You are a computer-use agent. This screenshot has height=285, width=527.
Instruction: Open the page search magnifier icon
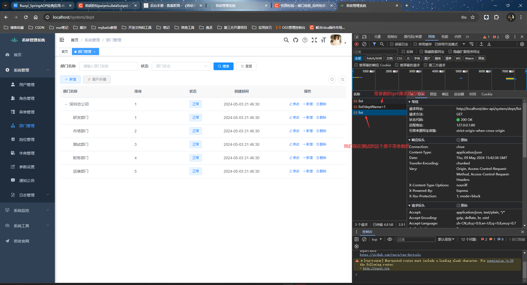click(286, 40)
